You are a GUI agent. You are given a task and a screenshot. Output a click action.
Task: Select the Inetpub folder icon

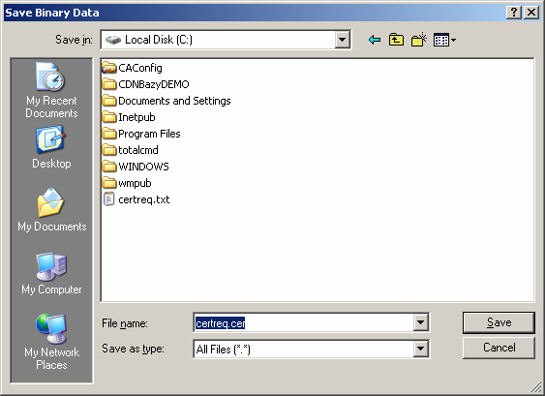point(108,117)
